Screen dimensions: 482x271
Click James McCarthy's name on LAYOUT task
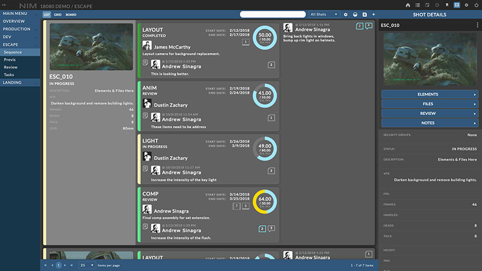172,47
